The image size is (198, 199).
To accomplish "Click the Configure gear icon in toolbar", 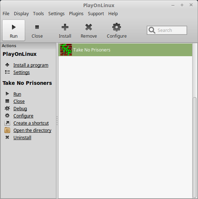I will (x=117, y=27).
